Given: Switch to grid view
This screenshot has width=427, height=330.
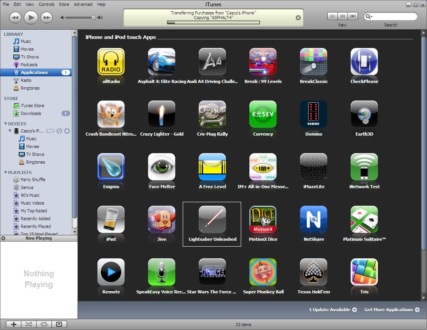Looking at the screenshot, I should click(342, 16).
